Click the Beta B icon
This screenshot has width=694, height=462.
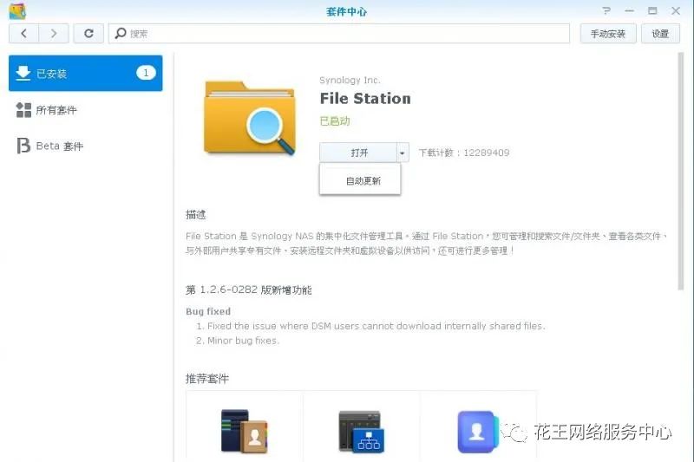tap(23, 146)
